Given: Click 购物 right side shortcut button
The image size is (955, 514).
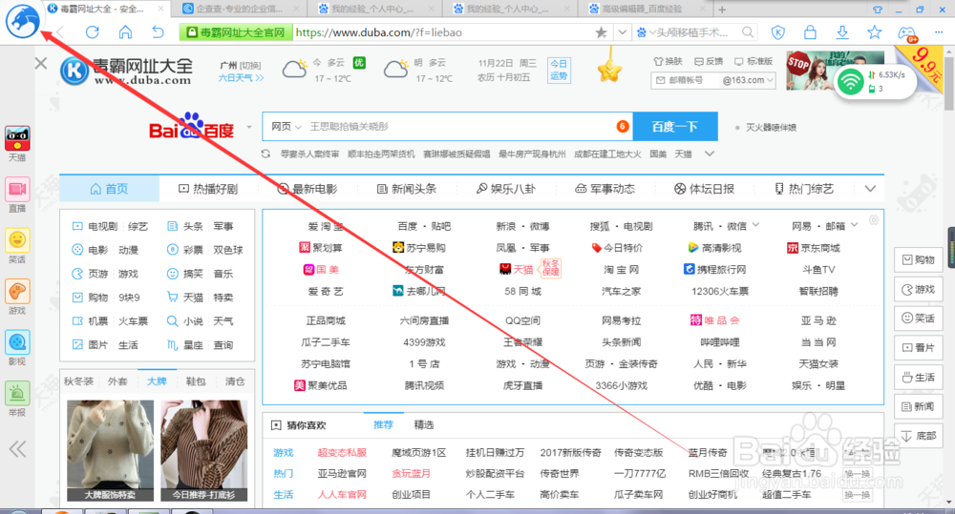Looking at the screenshot, I should pos(919,259).
